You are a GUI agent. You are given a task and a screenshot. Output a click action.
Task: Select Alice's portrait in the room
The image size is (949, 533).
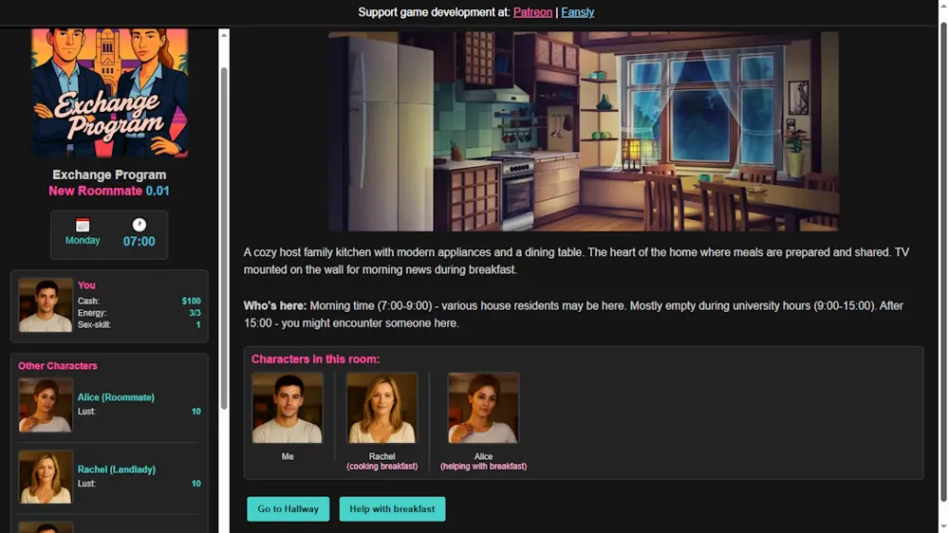coord(483,408)
